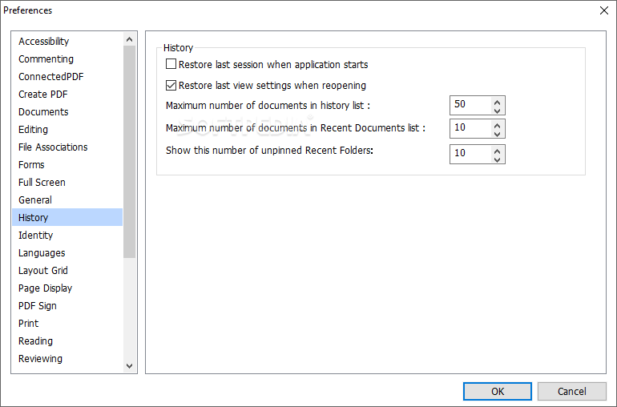
Task: Go to Print preferences
Action: tap(67, 323)
